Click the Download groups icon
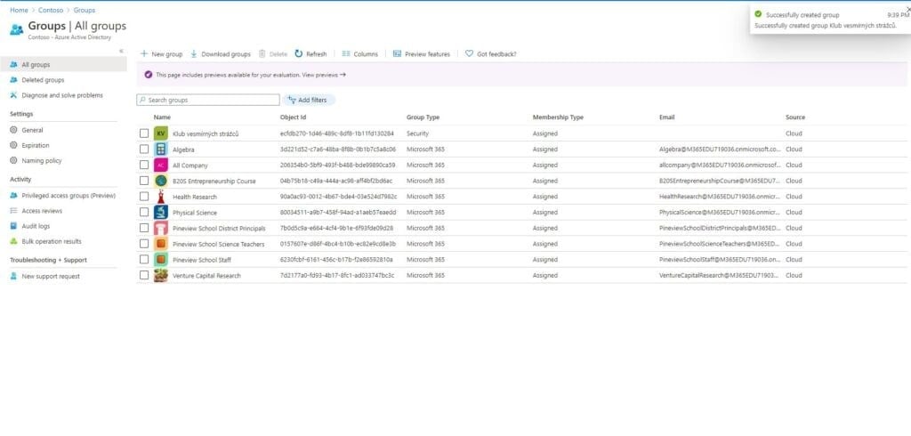The image size is (911, 436). 194,54
